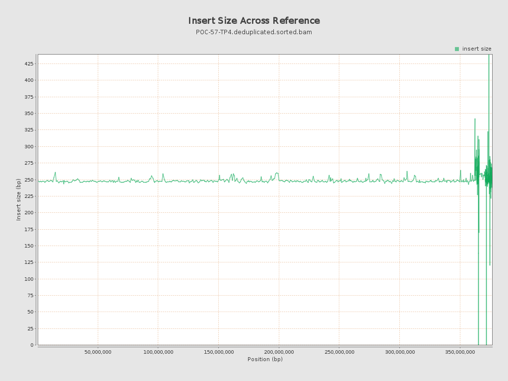This screenshot has height=381, width=508.
Task: Click the 350 y-axis tick label
Action: (29, 114)
